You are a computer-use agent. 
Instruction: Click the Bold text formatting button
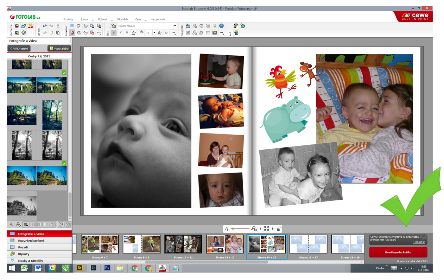click(x=114, y=33)
